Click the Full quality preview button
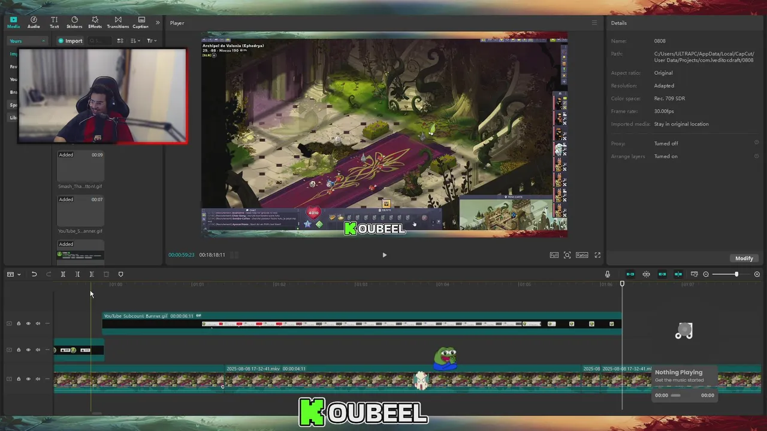The width and height of the screenshot is (767, 431). point(554,255)
